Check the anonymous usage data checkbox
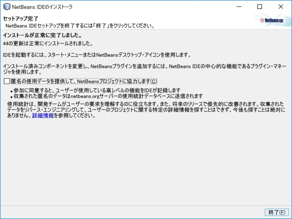 point(7,81)
